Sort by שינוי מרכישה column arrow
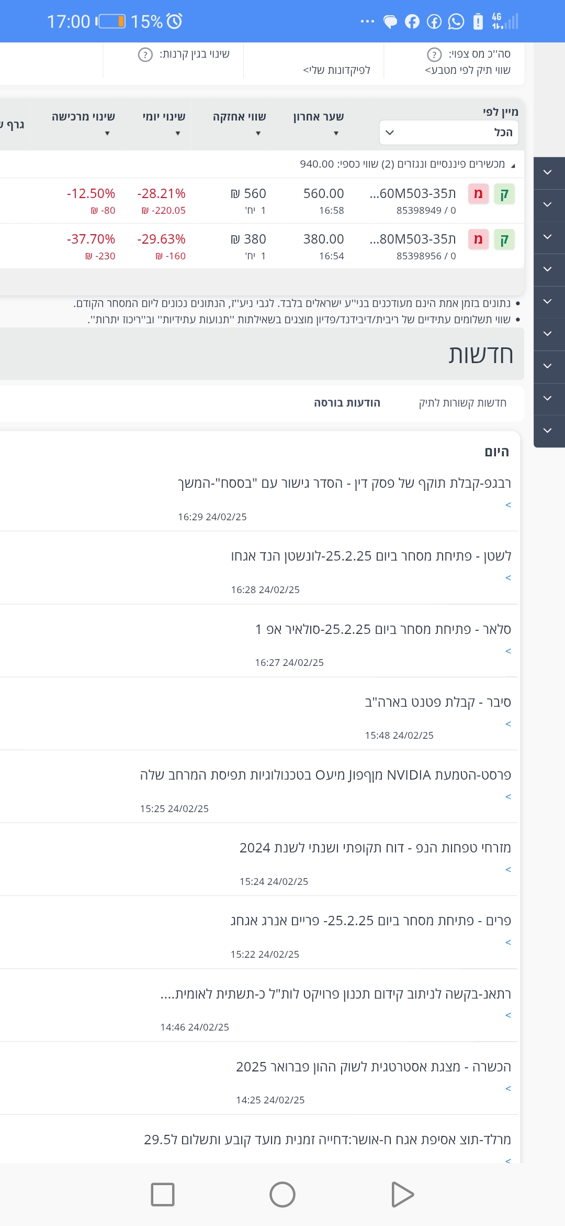 click(107, 134)
